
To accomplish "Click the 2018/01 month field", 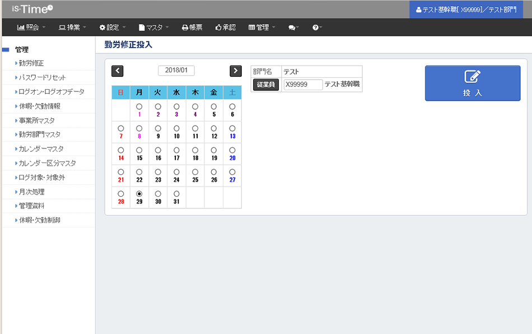I will pos(176,70).
